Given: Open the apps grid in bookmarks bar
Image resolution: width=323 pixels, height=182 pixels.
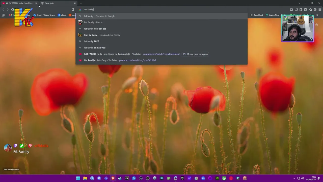Looking at the screenshot, I should [x=3, y=15].
